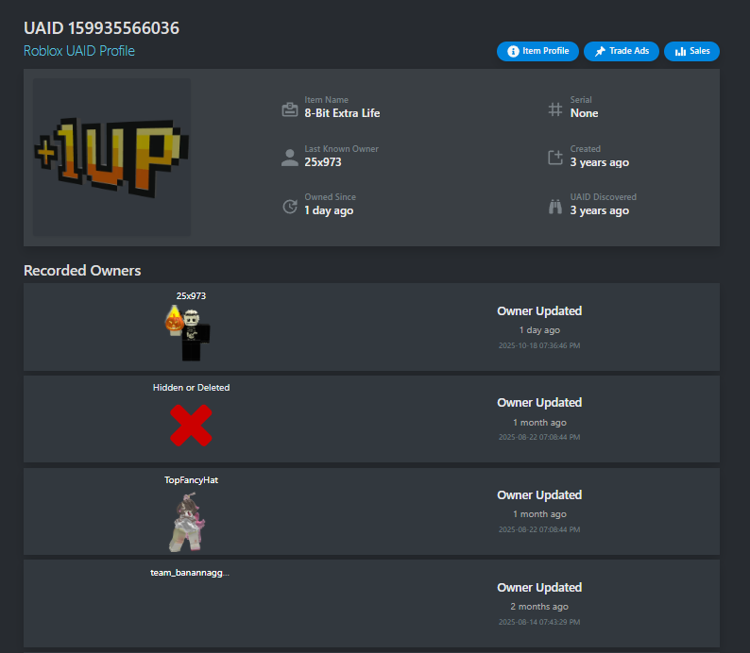
Task: Click the binoculars icon by UAID Discovered
Action: click(x=554, y=207)
